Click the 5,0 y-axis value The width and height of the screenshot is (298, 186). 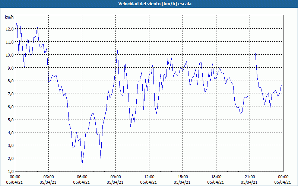[10, 119]
